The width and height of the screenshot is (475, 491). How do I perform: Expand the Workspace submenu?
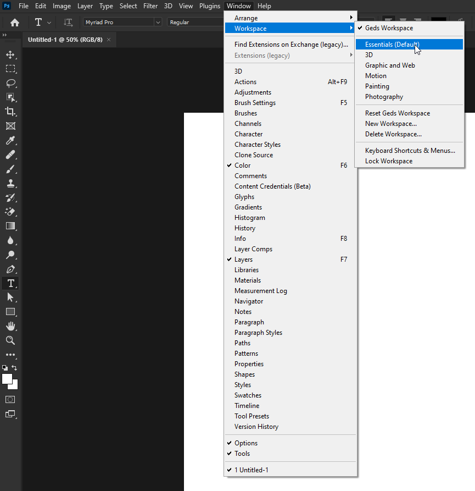click(x=290, y=29)
